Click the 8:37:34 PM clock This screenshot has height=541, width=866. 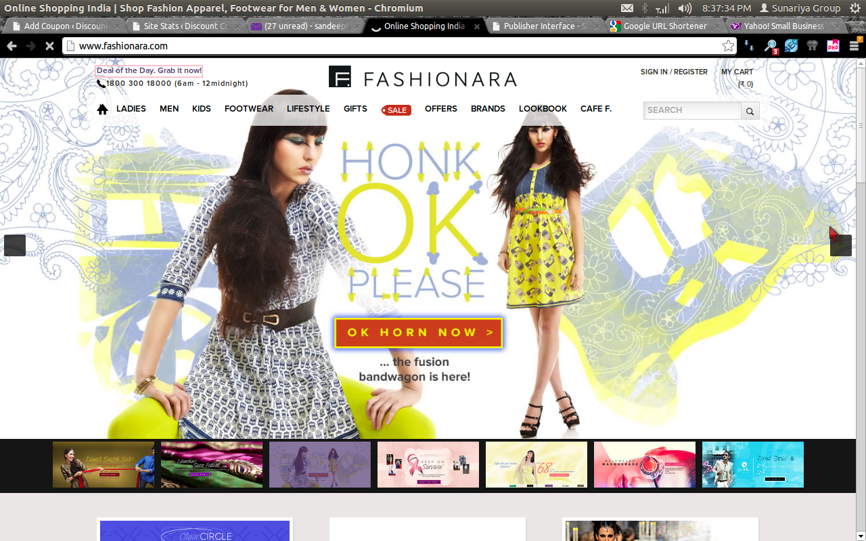727,8
